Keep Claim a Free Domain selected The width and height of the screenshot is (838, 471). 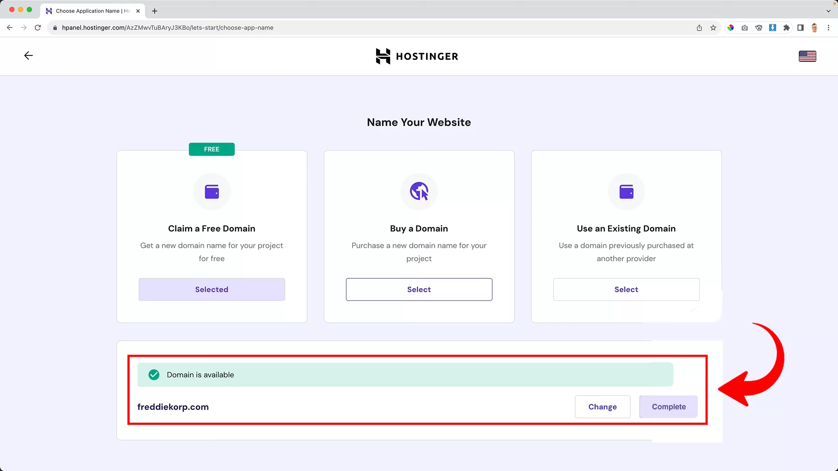[x=212, y=289]
